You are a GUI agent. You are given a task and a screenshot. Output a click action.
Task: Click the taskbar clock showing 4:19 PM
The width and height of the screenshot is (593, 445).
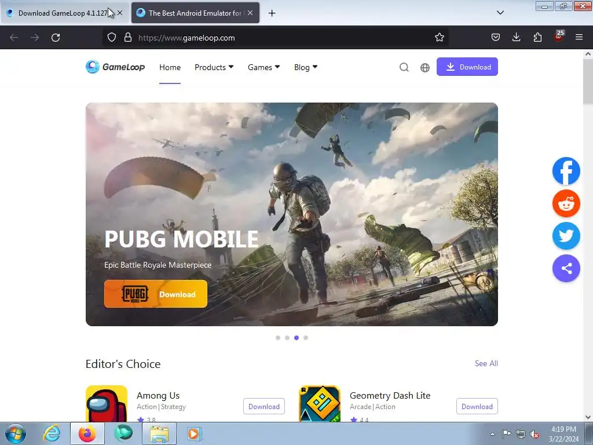(x=563, y=434)
